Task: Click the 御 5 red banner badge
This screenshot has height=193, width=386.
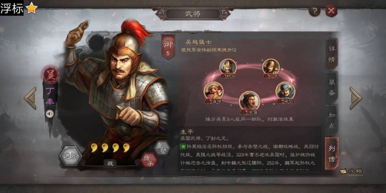Action: (168, 46)
